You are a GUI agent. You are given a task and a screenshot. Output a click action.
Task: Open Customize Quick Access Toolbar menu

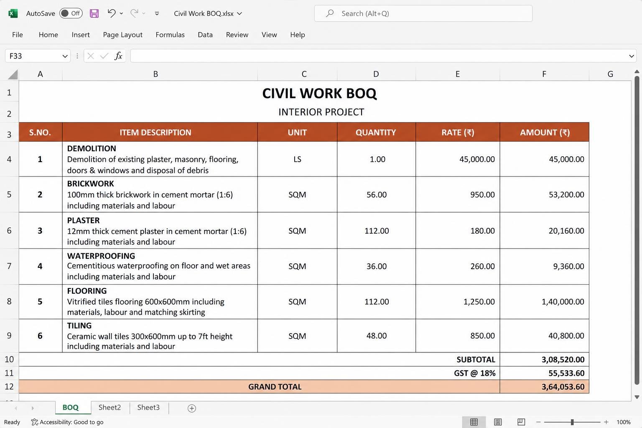click(x=157, y=13)
